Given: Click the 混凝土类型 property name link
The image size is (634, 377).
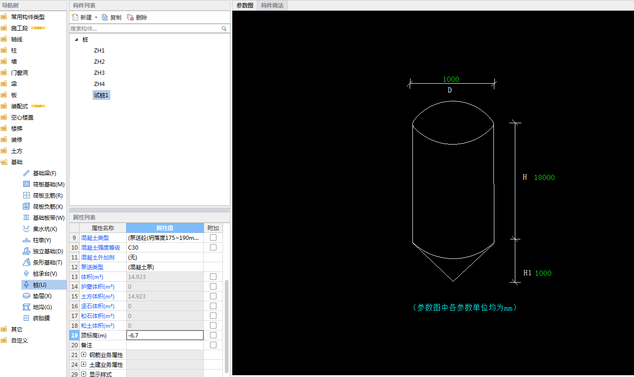Looking at the screenshot, I should coord(95,238).
